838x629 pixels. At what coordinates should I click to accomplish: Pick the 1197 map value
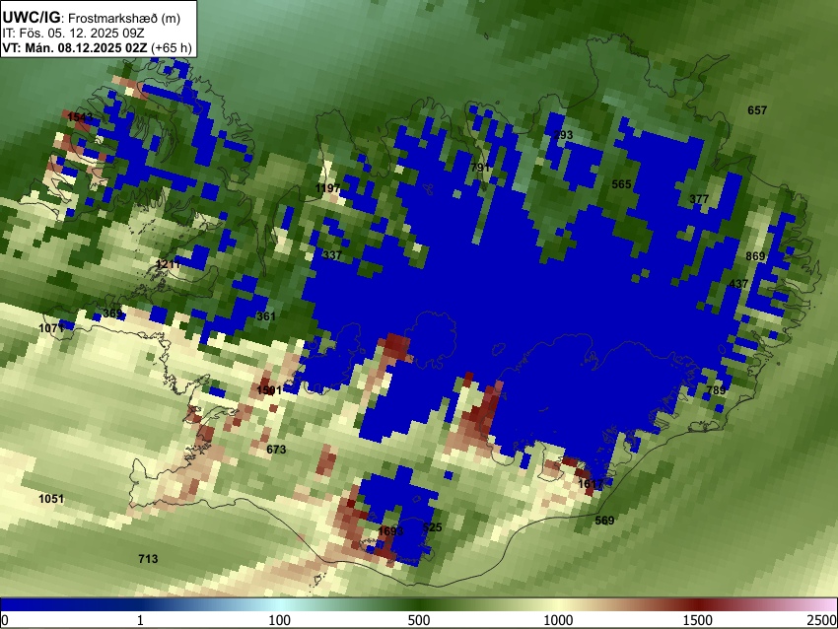pos(327,188)
